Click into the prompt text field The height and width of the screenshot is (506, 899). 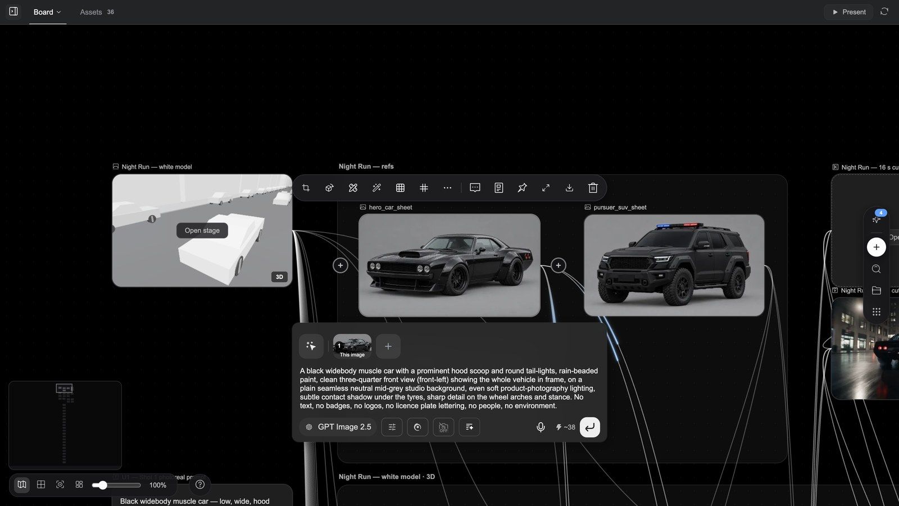[449, 388]
